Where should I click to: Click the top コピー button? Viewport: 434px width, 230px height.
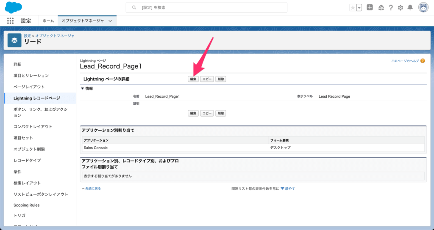click(x=207, y=79)
